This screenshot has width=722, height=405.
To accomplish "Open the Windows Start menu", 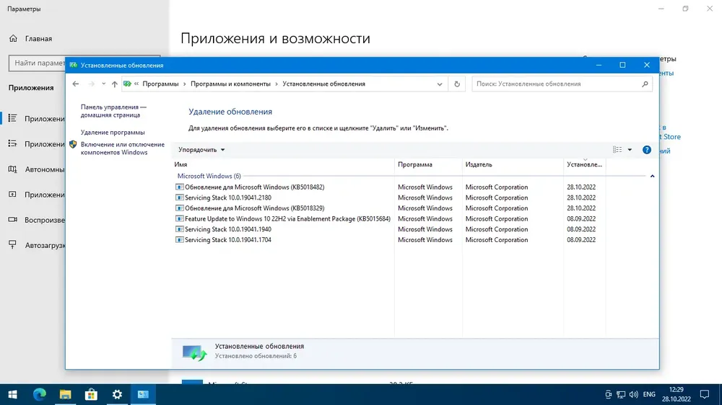I will click(x=12, y=394).
